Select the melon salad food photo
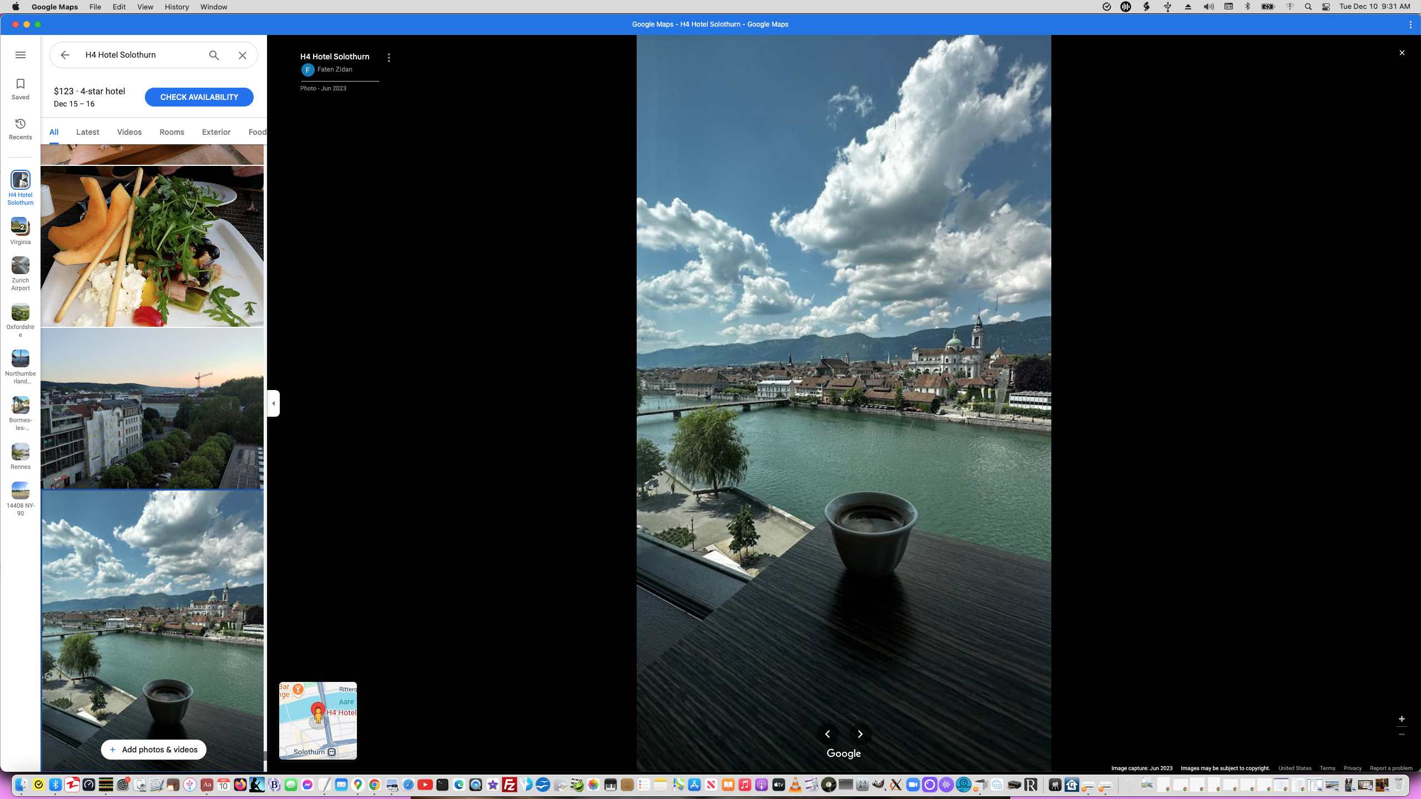This screenshot has height=799, width=1421. [152, 246]
